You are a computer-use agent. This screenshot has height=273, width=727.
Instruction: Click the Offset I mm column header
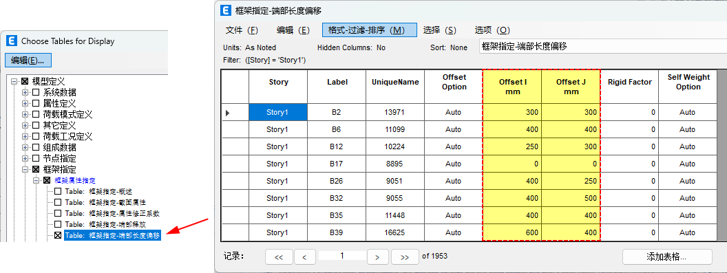(512, 86)
